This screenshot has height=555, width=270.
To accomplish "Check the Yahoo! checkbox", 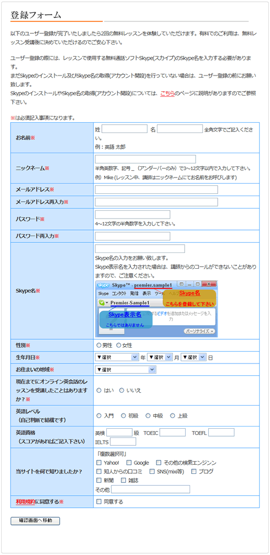I will [99, 463].
